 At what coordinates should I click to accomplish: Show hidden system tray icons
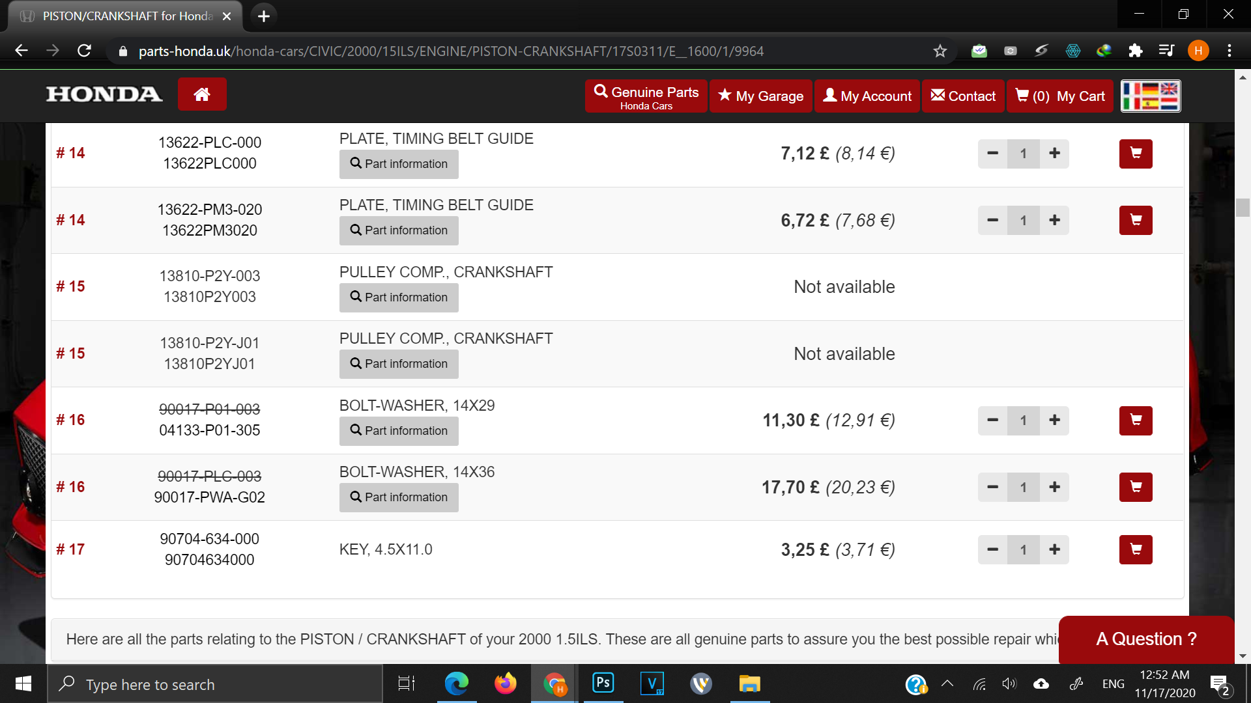[947, 683]
